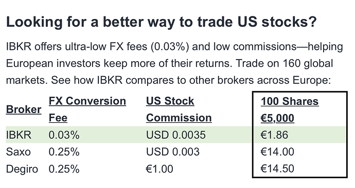The image size is (355, 188).
Task: Click the USD 0.0035 commission cell
Action: point(175,135)
